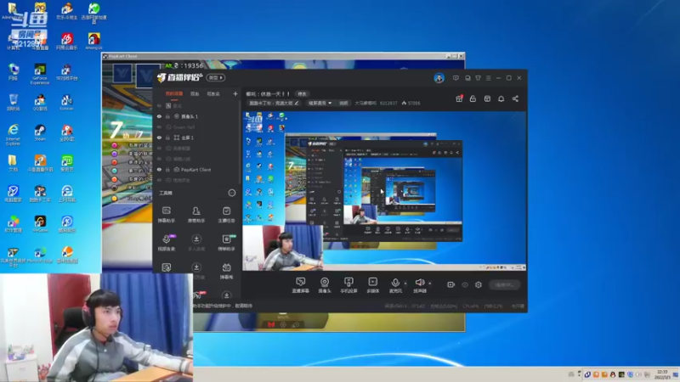Click the live preview canvas
The width and height of the screenshot is (680, 382).
[x=384, y=191]
